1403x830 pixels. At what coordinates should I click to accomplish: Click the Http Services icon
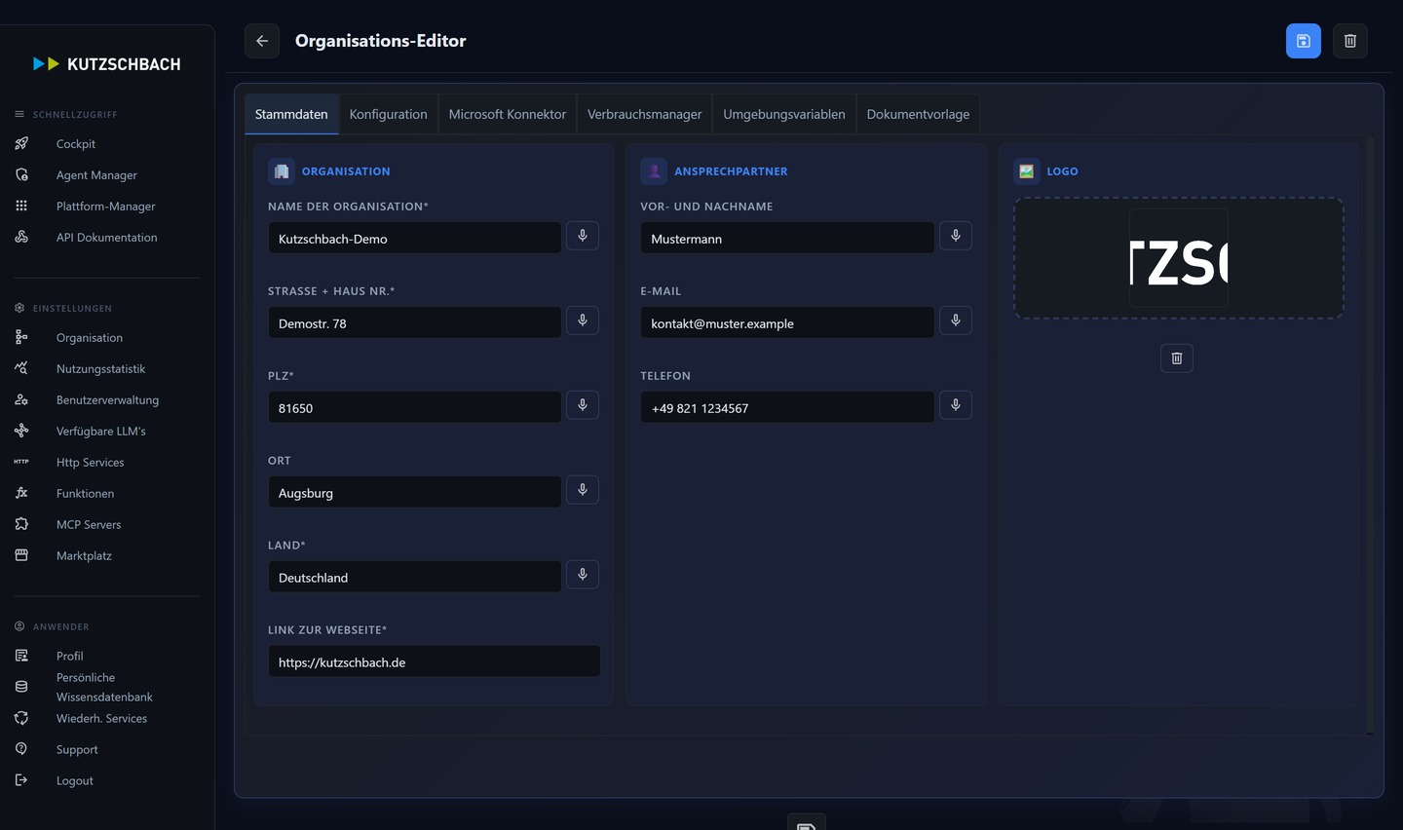[21, 462]
